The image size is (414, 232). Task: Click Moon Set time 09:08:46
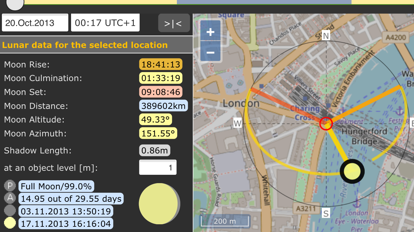[x=161, y=92]
